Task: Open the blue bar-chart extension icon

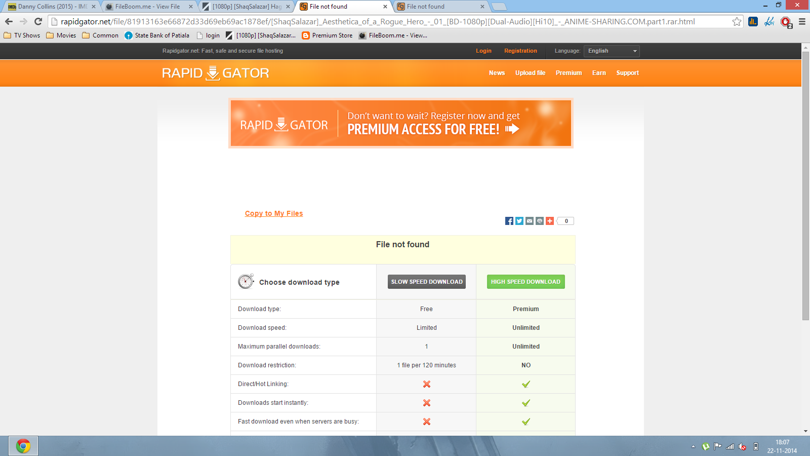Action: click(753, 21)
